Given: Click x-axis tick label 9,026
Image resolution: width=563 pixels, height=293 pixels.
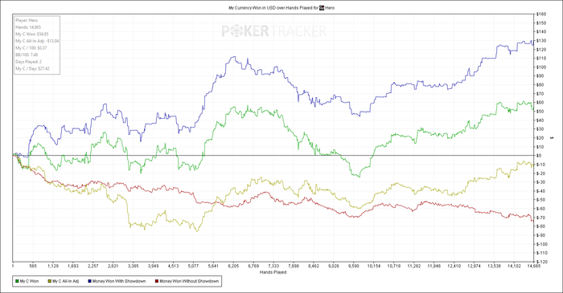Looking at the screenshot, I should click(x=334, y=267).
